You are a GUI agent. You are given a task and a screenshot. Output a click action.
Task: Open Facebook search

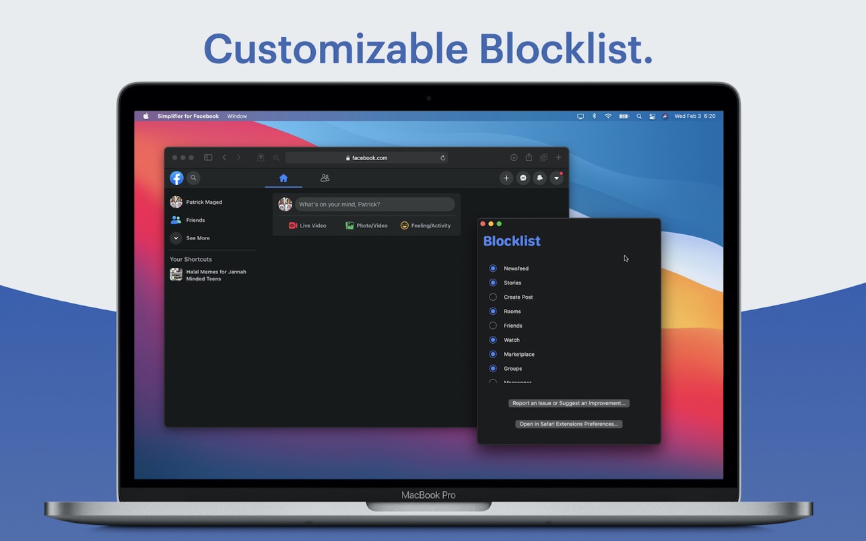click(x=193, y=178)
